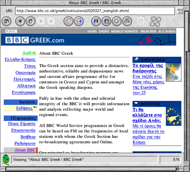This screenshot has height=172, width=190.
Task: Save the page with the floppy disk icon
Action: pos(96,21)
